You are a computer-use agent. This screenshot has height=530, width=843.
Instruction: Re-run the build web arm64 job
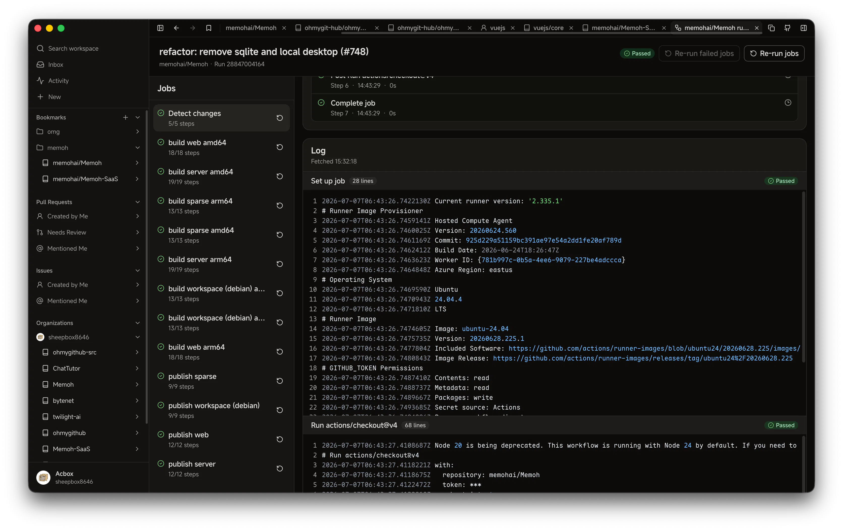pos(280,352)
